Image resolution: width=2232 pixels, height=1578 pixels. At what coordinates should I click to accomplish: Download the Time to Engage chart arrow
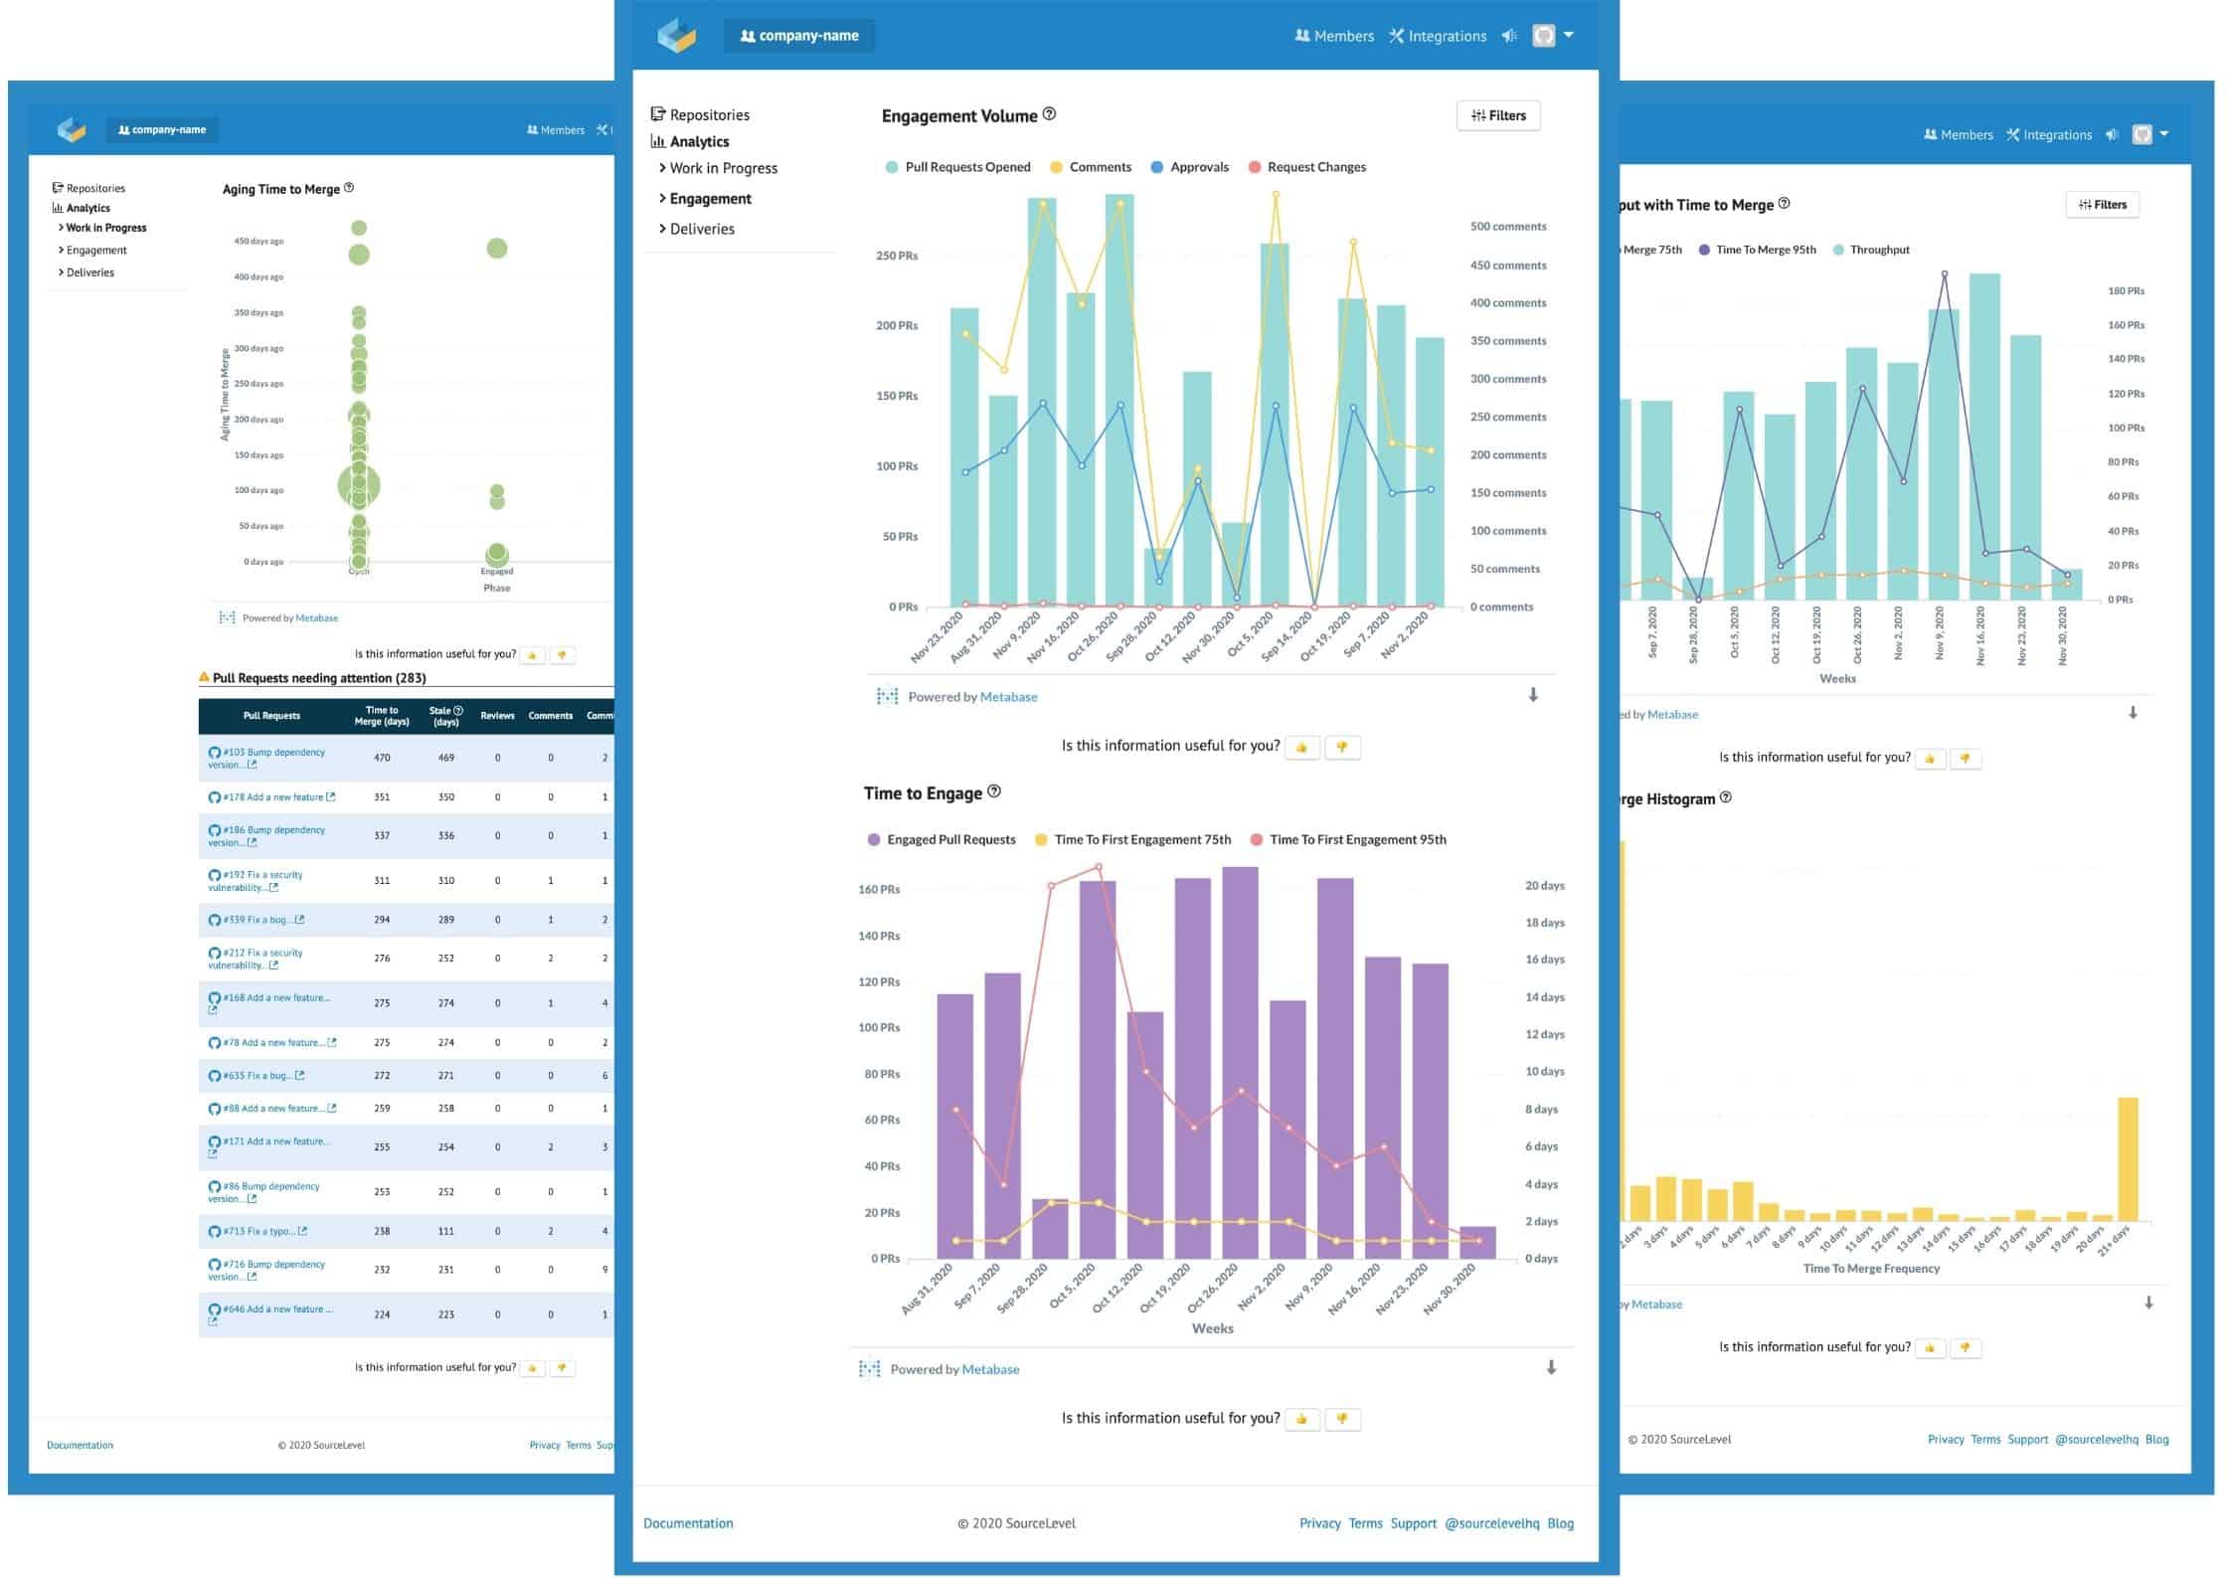tap(1551, 1367)
